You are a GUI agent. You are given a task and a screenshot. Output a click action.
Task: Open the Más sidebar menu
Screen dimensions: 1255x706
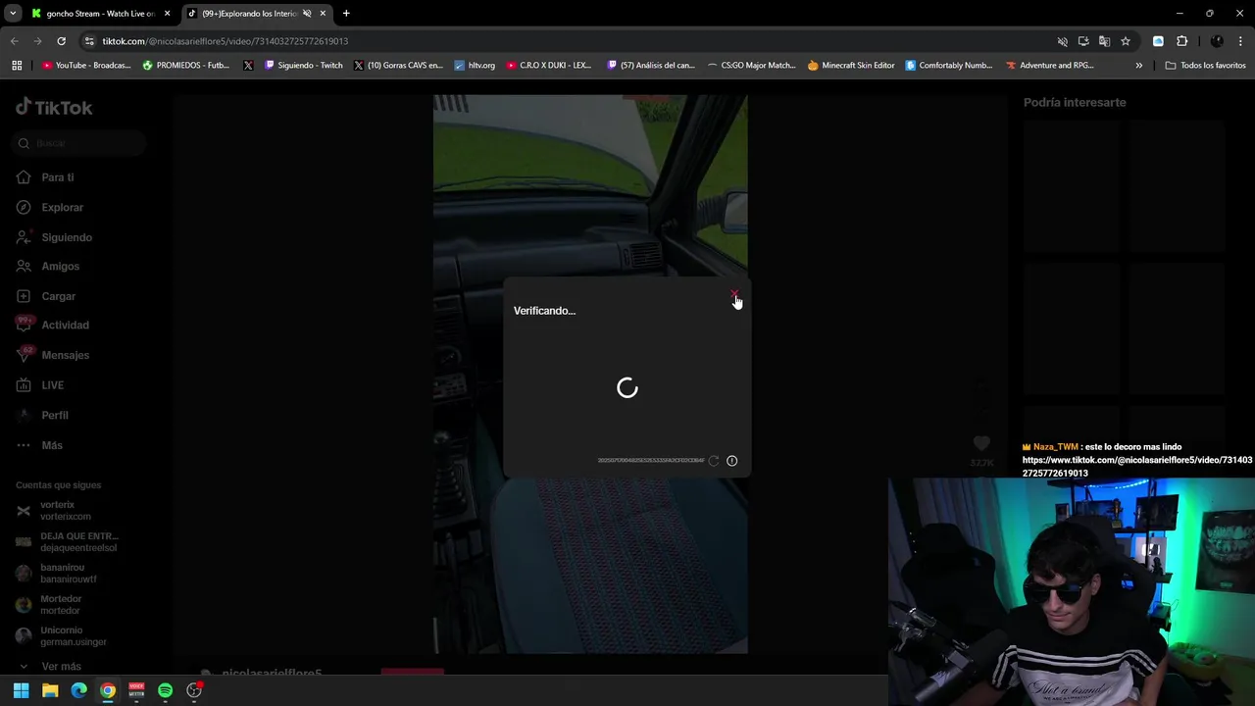pyautogui.click(x=51, y=445)
